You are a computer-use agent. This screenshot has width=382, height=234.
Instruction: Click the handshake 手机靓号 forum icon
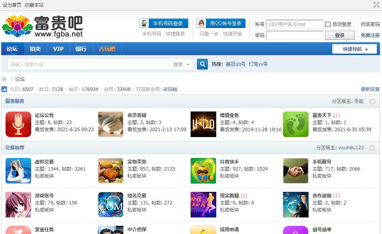pos(296,171)
